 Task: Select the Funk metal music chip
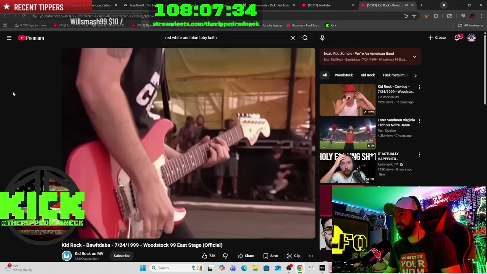394,75
